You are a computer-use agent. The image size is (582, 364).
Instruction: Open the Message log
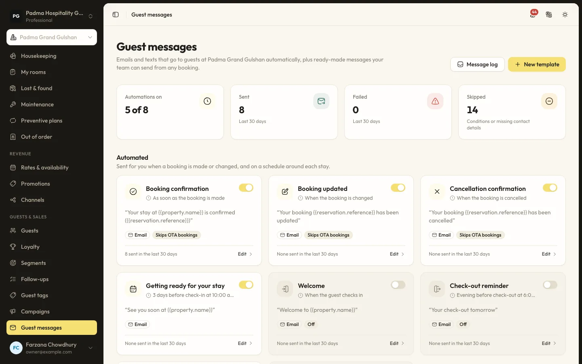click(477, 64)
